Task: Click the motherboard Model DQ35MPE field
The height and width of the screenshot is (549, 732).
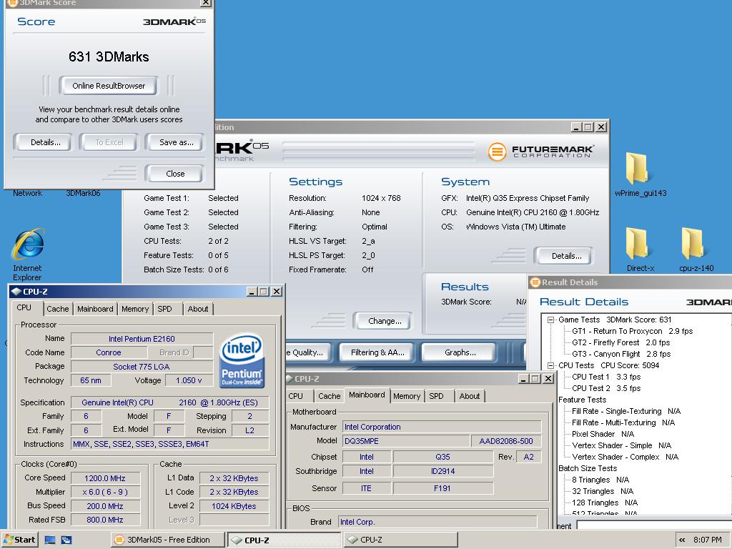Action: (x=406, y=441)
